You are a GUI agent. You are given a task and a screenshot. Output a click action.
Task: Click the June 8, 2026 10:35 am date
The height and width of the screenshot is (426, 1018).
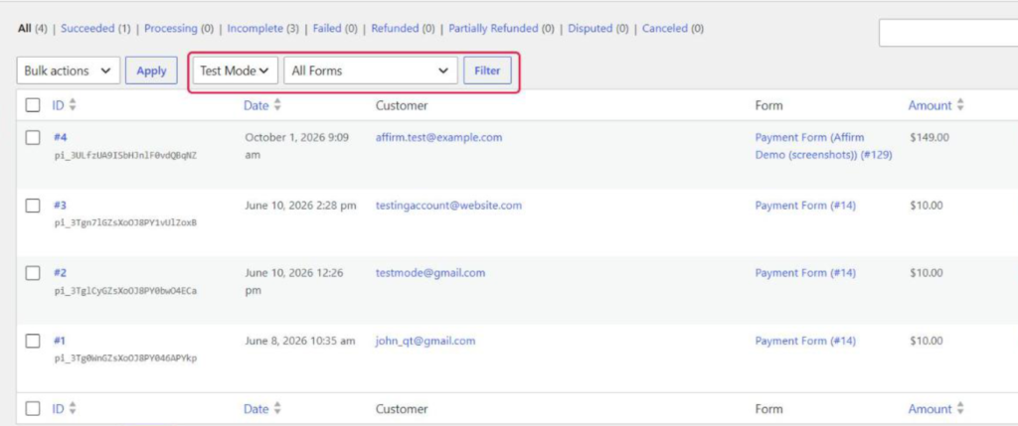(x=299, y=341)
